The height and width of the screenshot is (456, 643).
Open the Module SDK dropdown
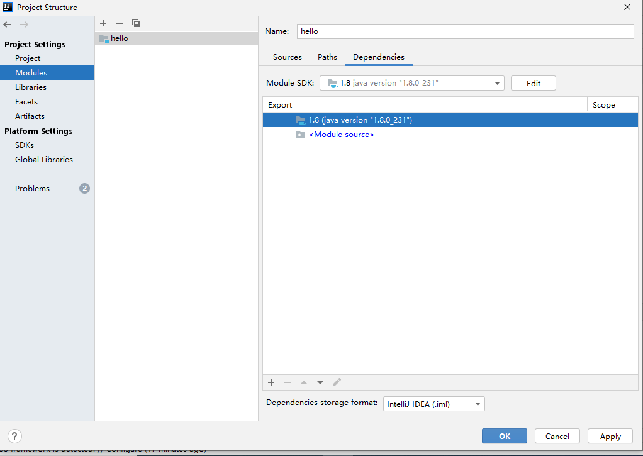[x=411, y=83]
